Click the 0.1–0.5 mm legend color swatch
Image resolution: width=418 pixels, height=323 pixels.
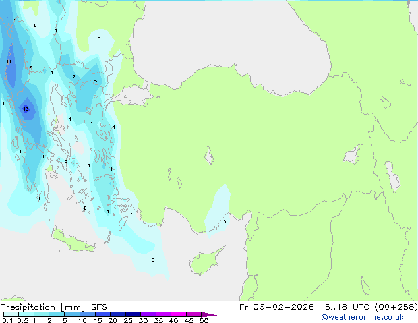point(11,314)
